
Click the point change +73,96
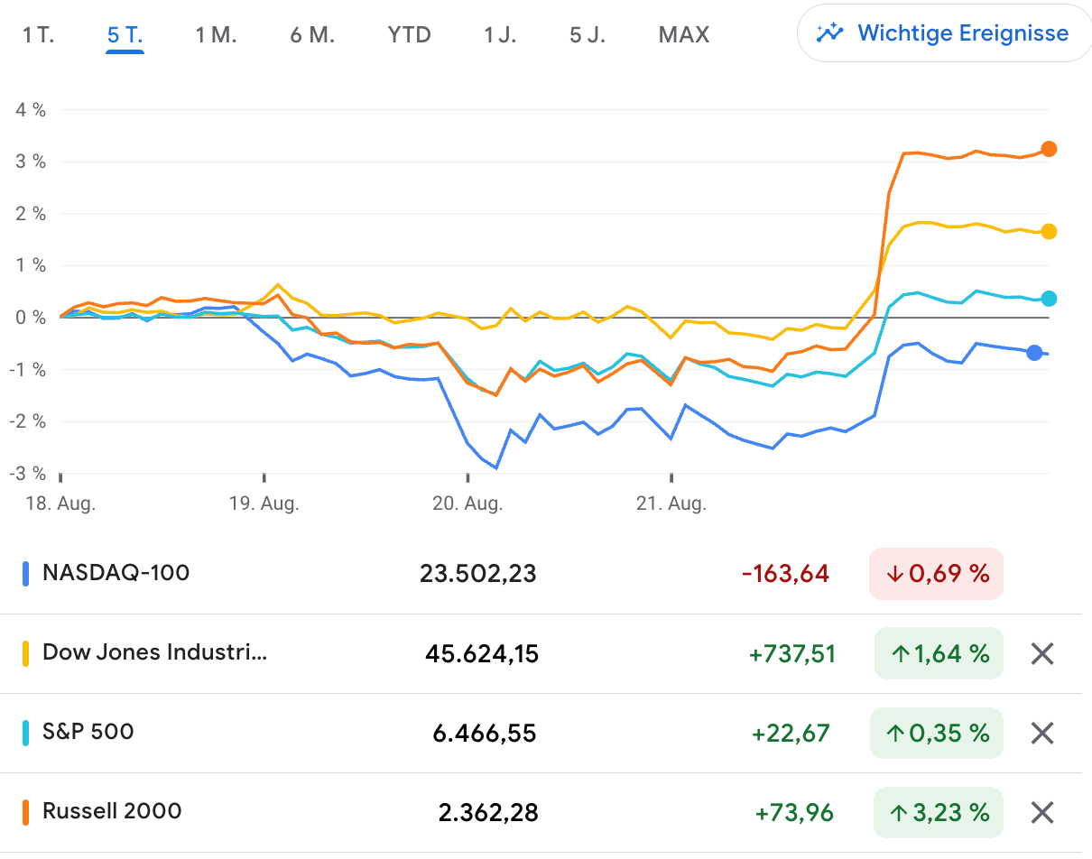[x=794, y=812]
